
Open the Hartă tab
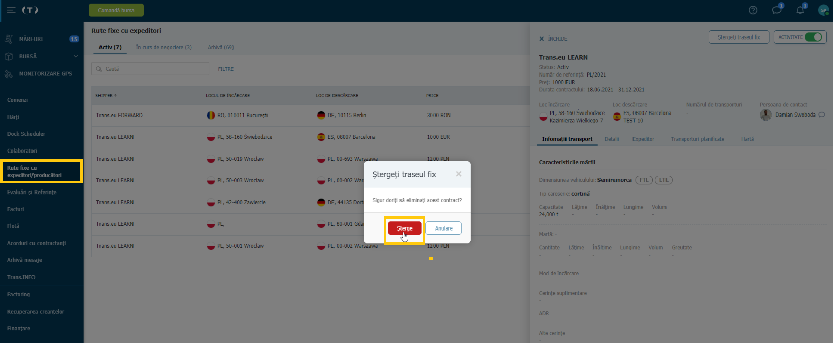point(747,139)
